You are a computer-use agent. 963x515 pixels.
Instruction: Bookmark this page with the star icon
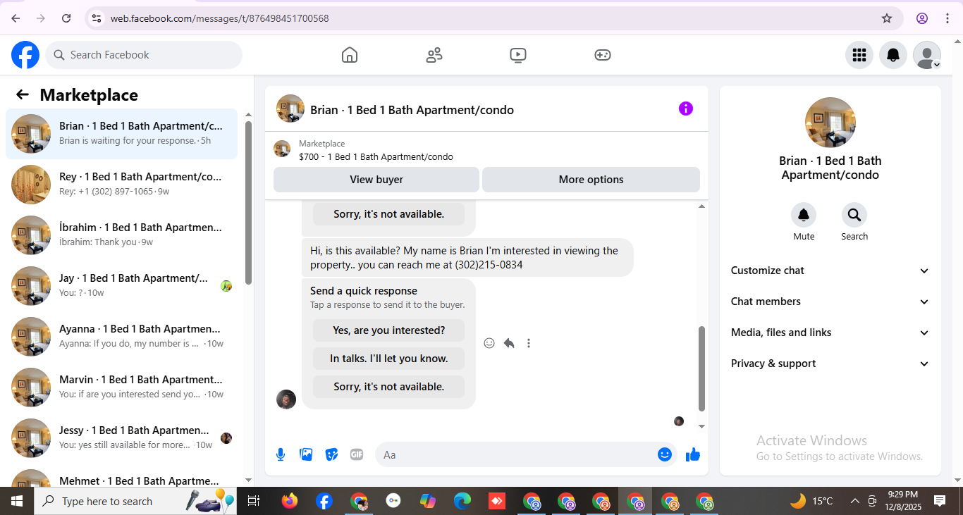point(887,18)
